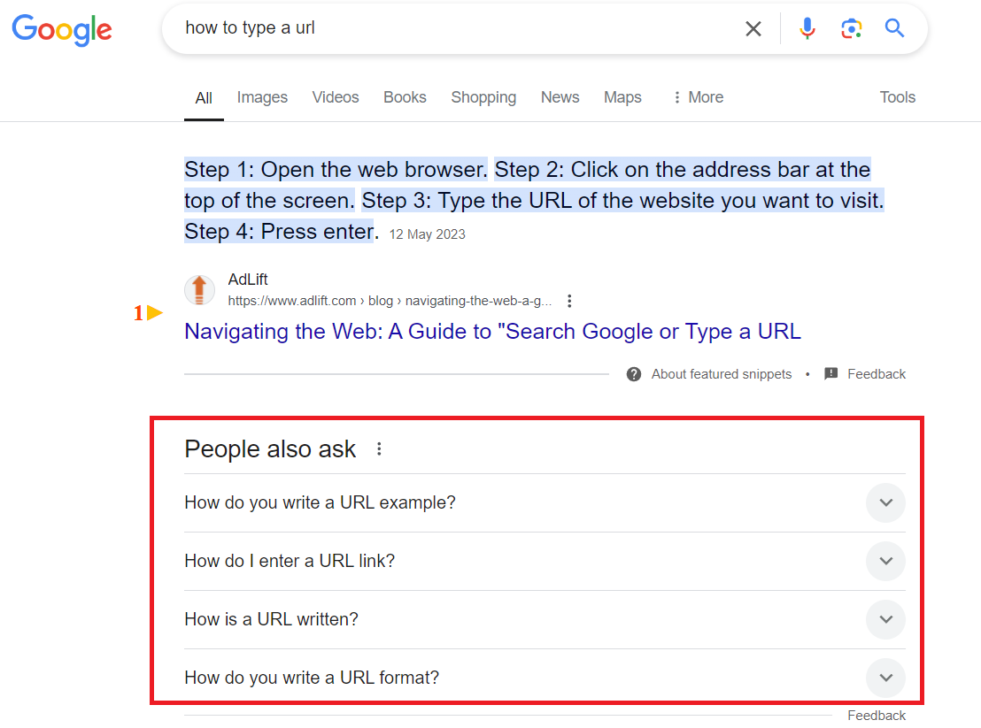Open the News results tab
Image resolution: width=981 pixels, height=728 pixels.
point(560,97)
